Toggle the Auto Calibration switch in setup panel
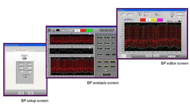Viewport: 190px width, 108px height. click(25, 77)
